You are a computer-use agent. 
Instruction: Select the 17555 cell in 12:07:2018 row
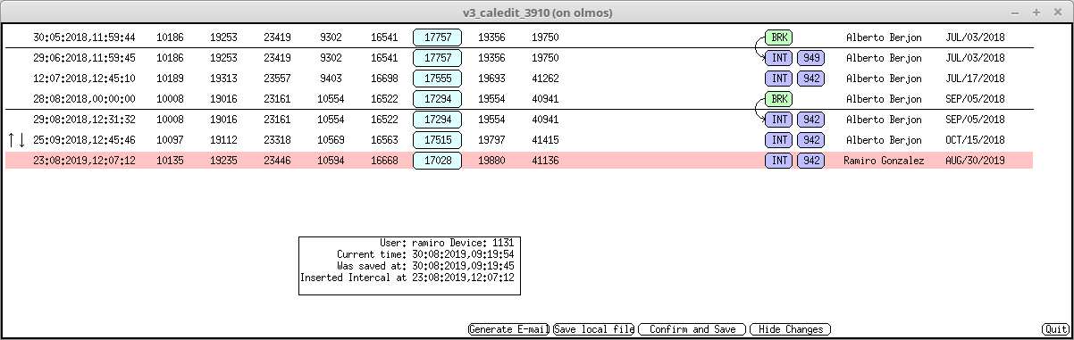click(x=437, y=79)
